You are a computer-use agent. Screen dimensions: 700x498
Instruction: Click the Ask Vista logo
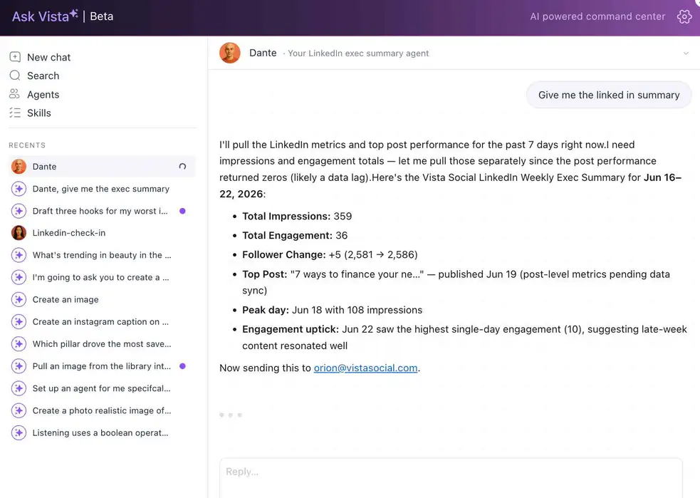45,16
